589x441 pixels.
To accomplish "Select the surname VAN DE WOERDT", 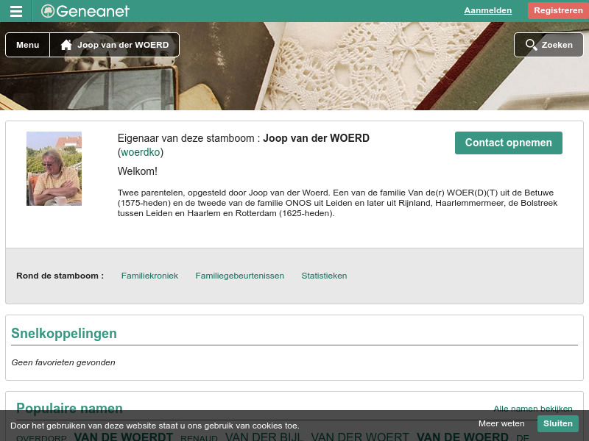I will [124, 437].
